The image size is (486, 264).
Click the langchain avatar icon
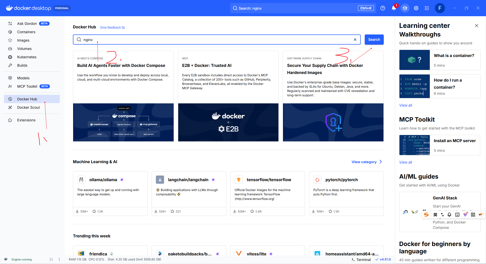point(160,180)
